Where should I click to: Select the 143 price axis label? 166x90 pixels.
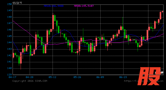[x=9, y=49]
